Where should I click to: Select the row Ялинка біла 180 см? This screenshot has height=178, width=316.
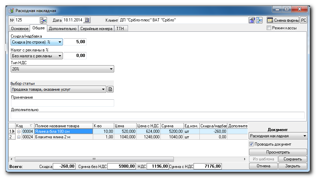64,131
